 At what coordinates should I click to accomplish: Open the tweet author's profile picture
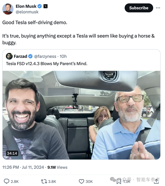[x=8, y=9]
